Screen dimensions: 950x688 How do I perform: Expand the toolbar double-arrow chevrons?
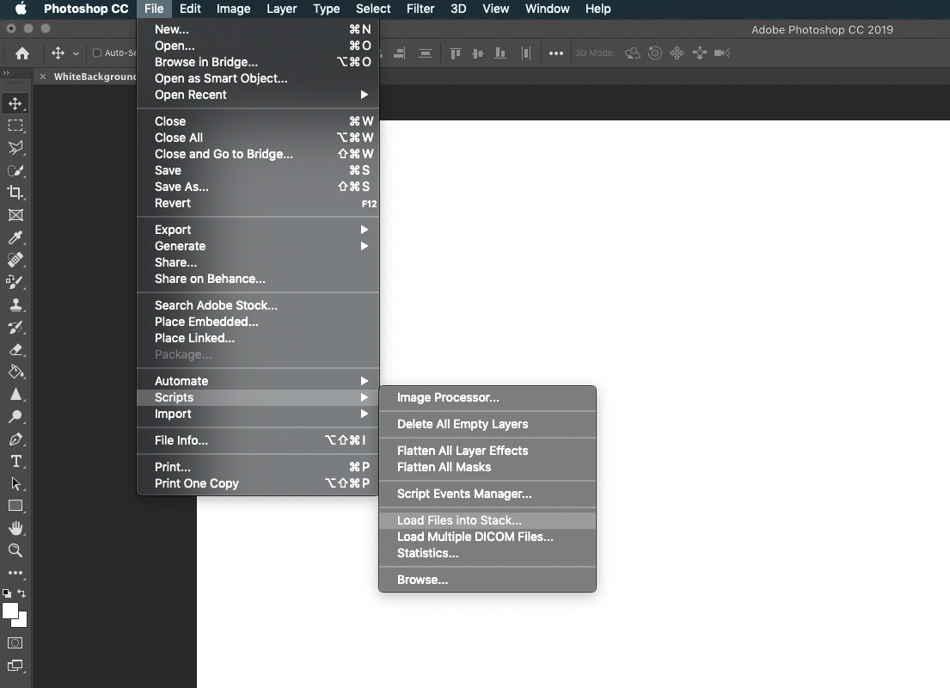6,73
